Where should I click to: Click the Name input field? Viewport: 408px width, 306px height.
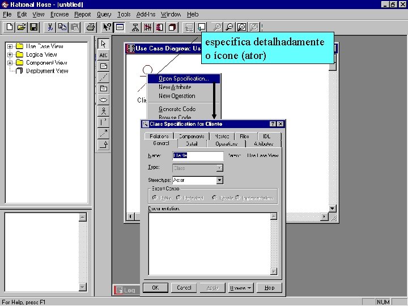coord(198,156)
